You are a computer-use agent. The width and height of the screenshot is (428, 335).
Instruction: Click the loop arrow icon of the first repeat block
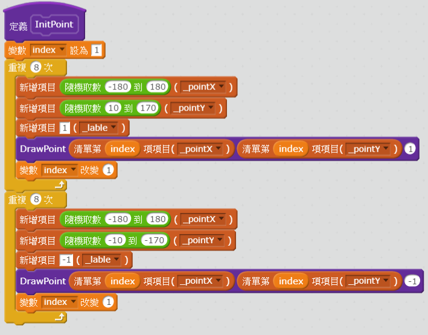pos(60,185)
